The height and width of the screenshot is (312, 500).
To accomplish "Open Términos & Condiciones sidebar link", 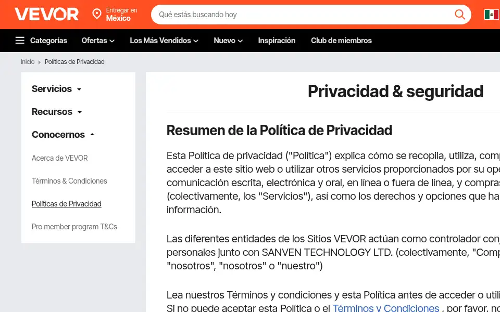I will [69, 181].
